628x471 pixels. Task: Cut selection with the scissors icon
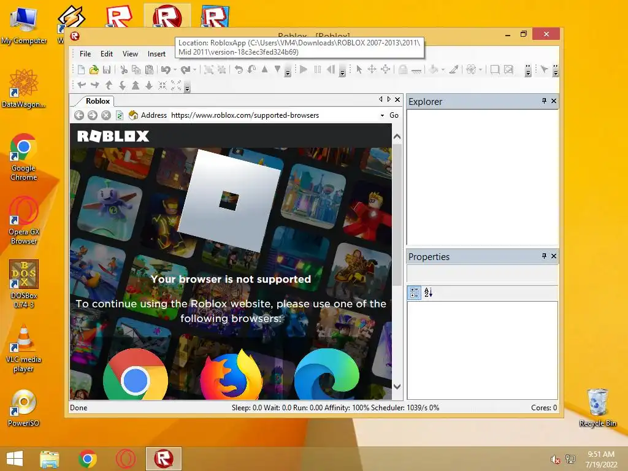[x=124, y=70]
